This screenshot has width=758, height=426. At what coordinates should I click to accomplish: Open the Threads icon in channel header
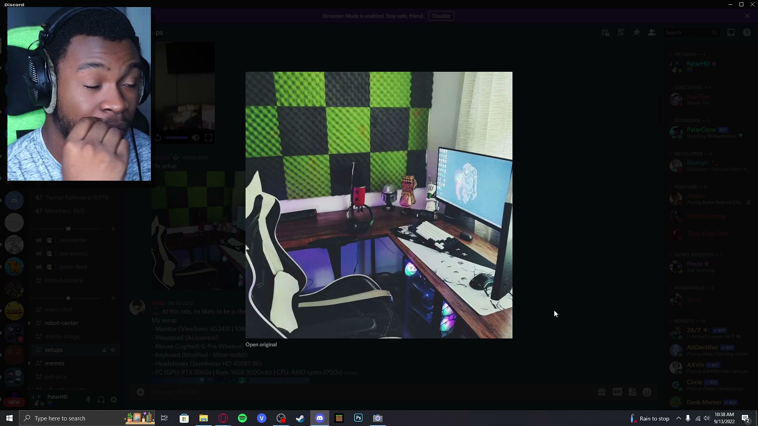[605, 33]
